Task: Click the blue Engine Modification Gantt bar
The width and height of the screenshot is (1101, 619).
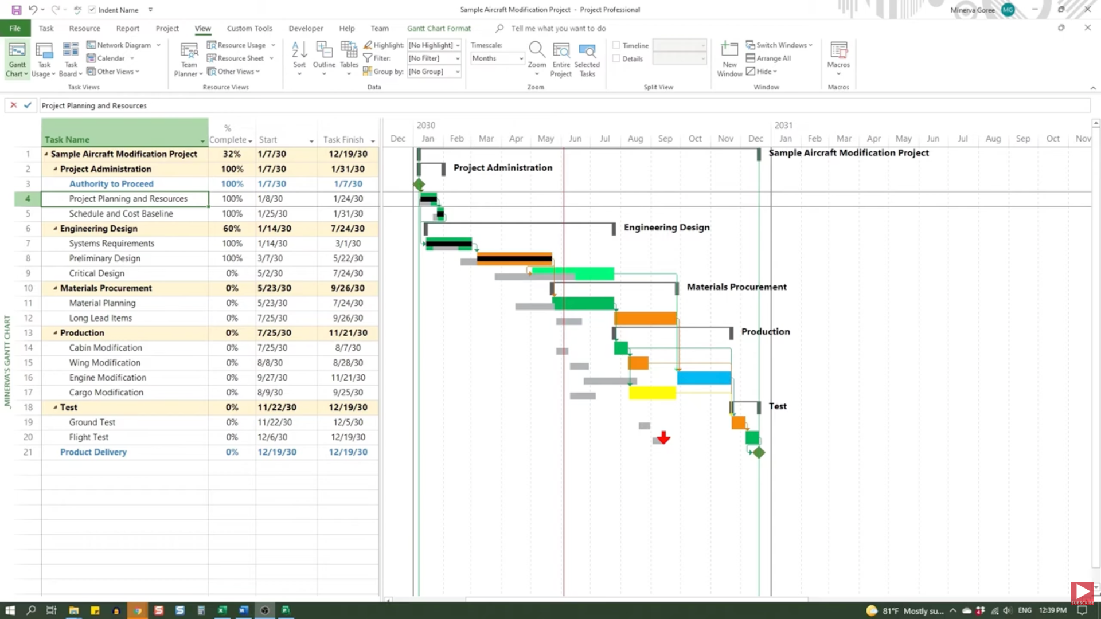Action: (x=704, y=378)
